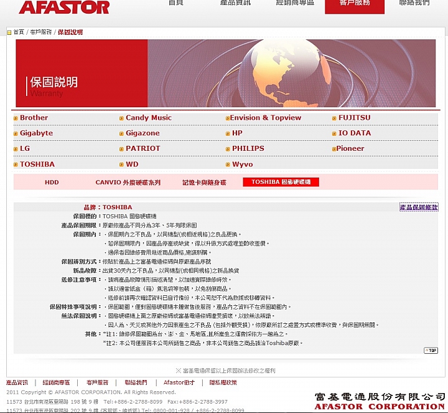
Task: Open the PHILIPS brand warranty link
Action: pyautogui.click(x=248, y=148)
